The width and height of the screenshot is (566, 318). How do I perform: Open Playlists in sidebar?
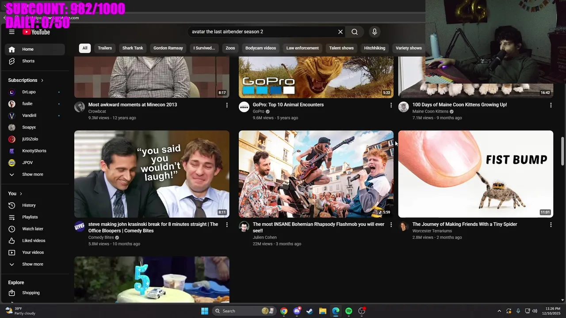[x=35, y=217]
